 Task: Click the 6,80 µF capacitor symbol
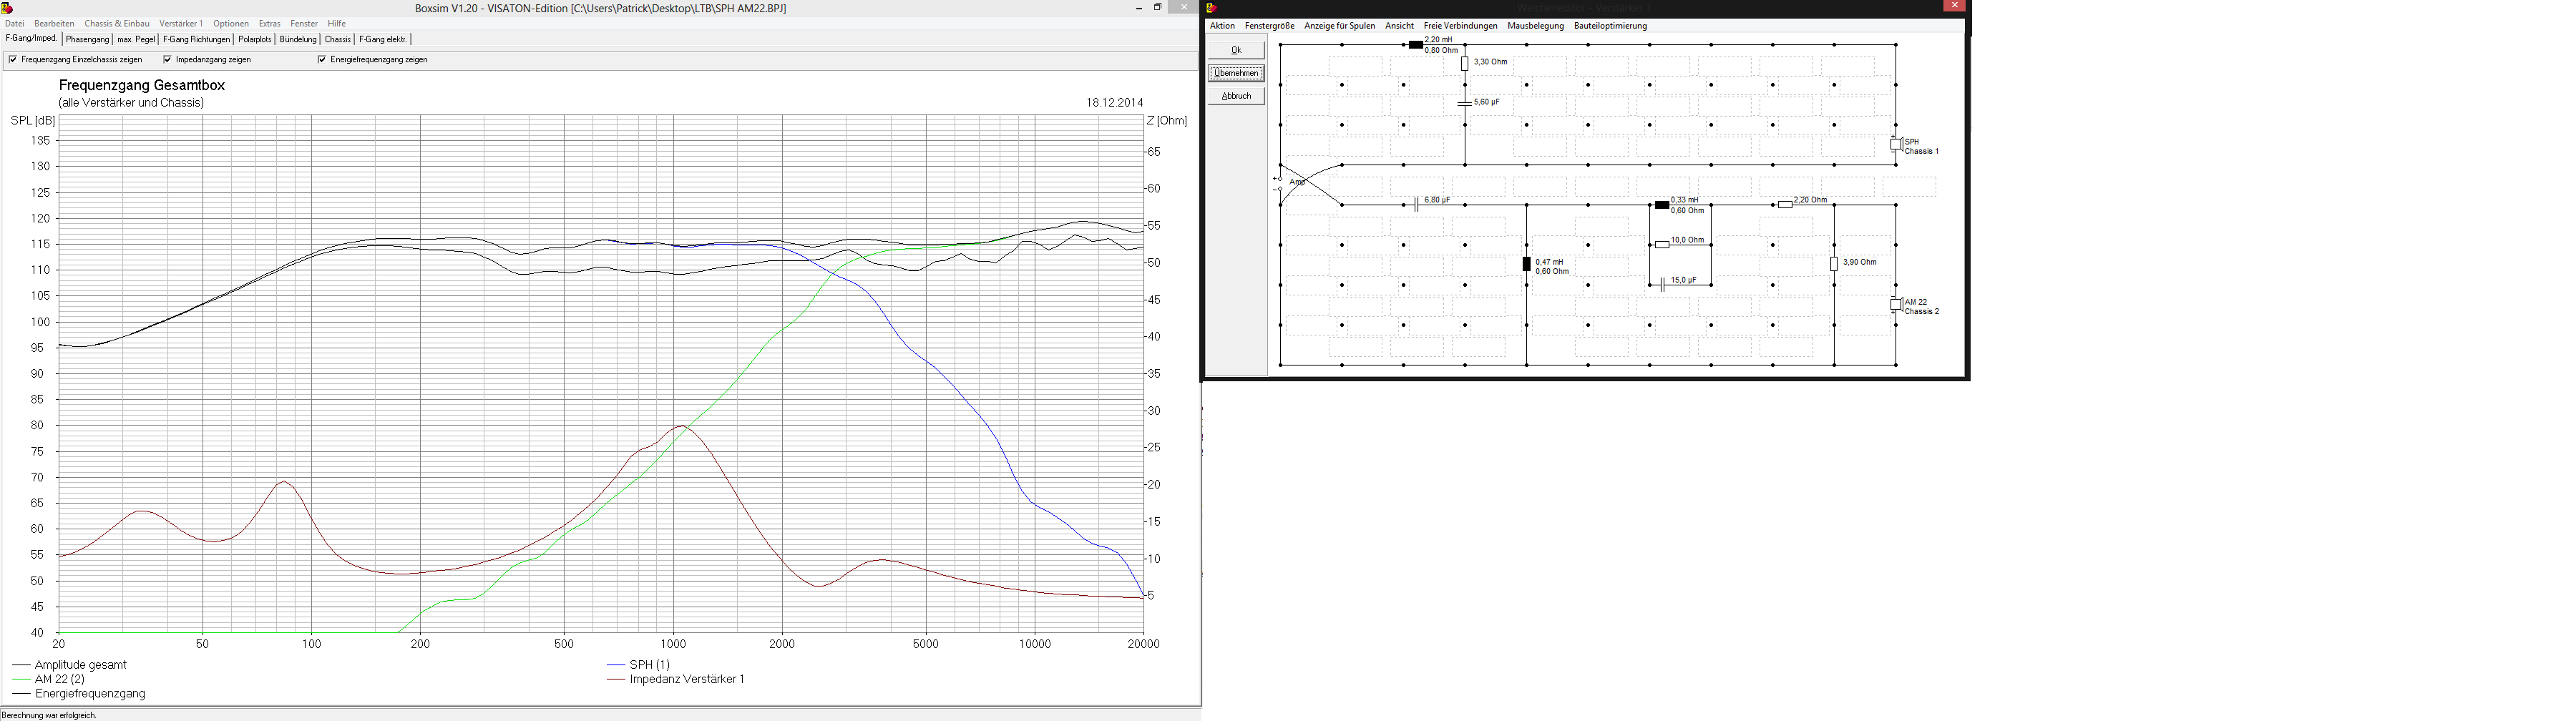coord(1416,205)
